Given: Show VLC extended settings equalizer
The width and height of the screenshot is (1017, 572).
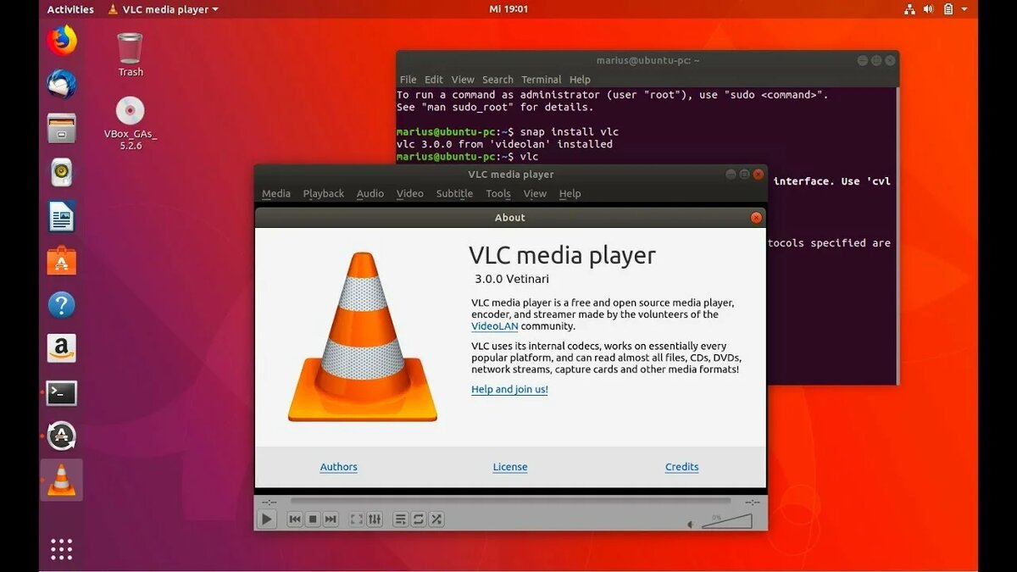Looking at the screenshot, I should 375,519.
